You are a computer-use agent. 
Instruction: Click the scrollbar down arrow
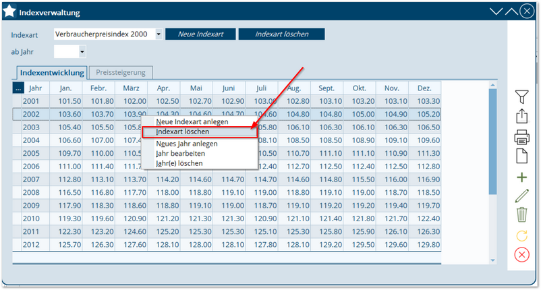coord(492,260)
